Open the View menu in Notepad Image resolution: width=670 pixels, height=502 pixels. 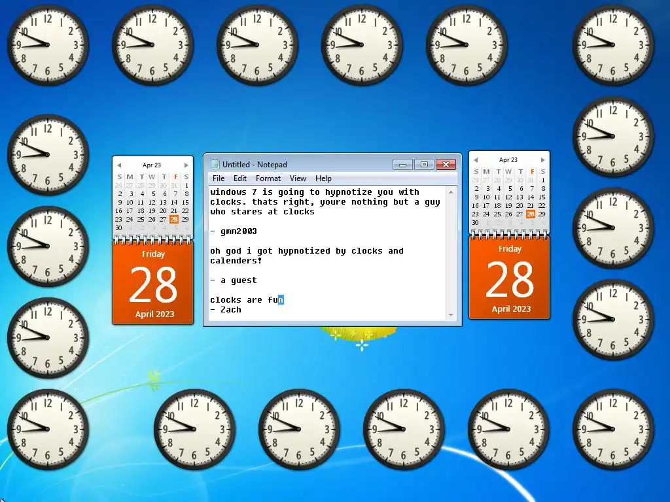(x=298, y=178)
